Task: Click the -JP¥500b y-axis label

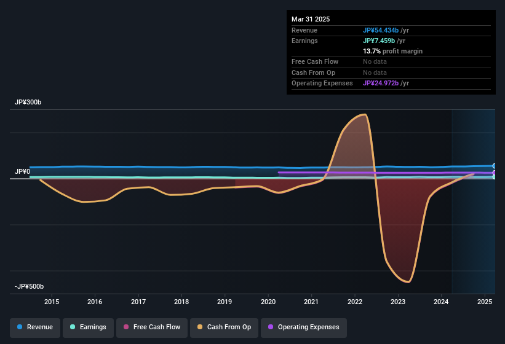Action: tap(29, 286)
